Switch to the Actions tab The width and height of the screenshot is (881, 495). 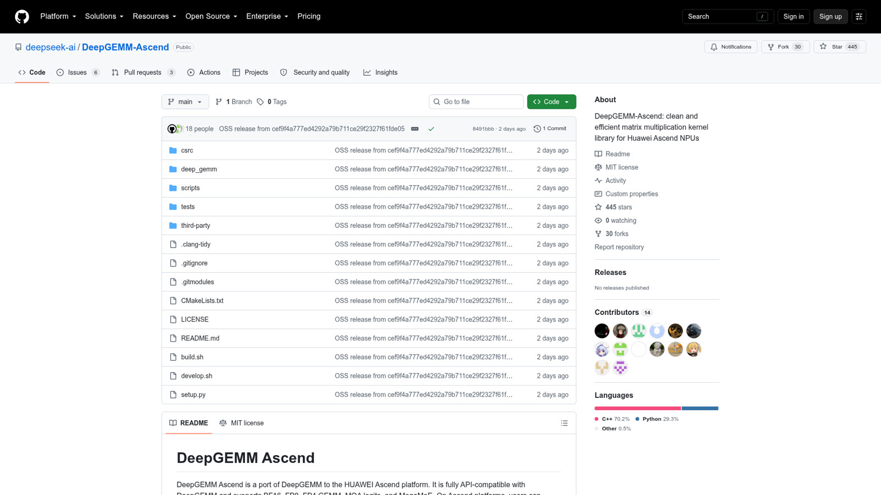click(203, 72)
